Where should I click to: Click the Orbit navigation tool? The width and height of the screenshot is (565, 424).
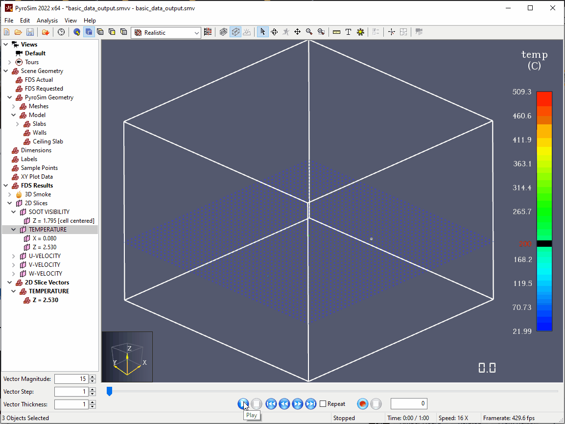coord(274,32)
